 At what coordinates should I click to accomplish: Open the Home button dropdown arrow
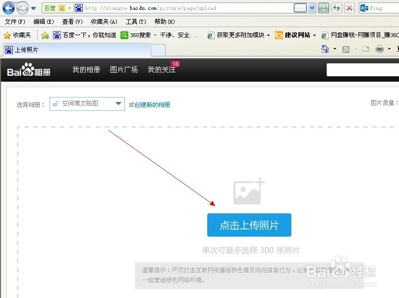[334, 49]
